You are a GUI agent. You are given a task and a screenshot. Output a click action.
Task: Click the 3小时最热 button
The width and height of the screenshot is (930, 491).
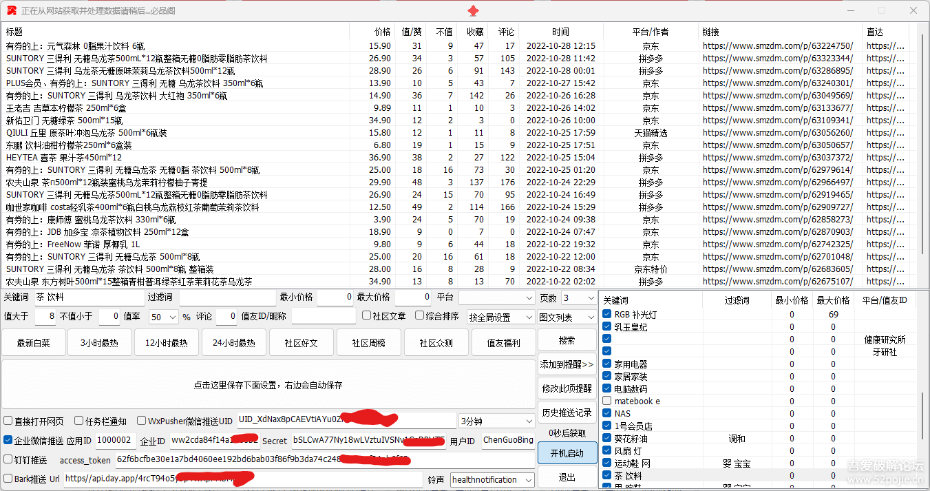tap(99, 342)
